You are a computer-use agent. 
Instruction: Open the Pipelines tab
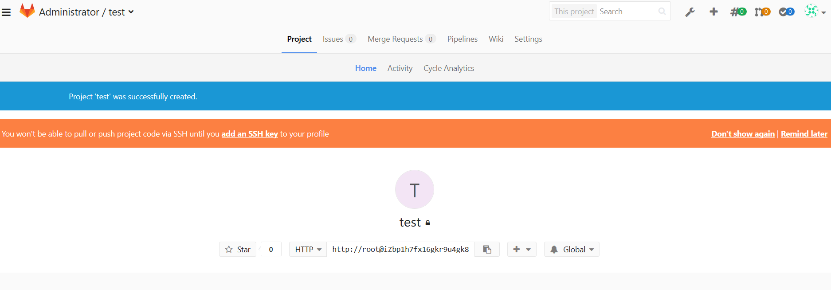pos(462,39)
